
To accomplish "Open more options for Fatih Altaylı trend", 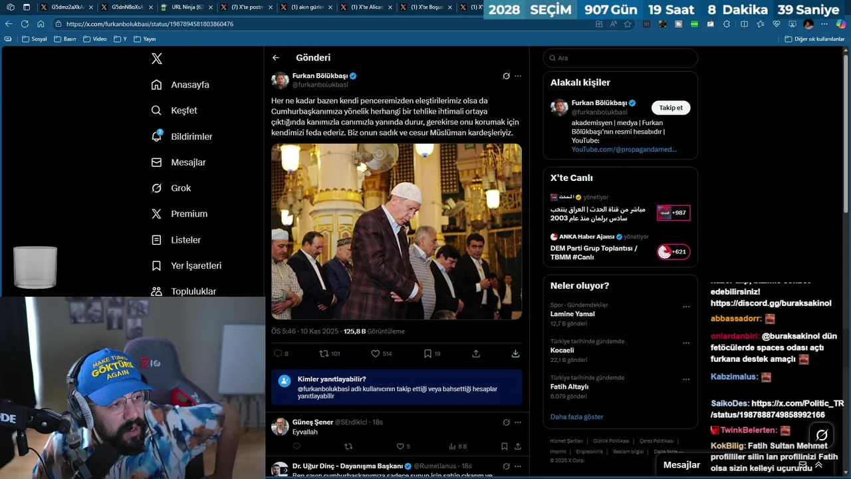I will click(686, 379).
